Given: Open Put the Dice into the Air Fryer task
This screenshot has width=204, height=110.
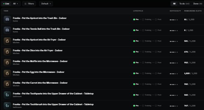Looking at the screenshot, I should (x=37, y=50).
